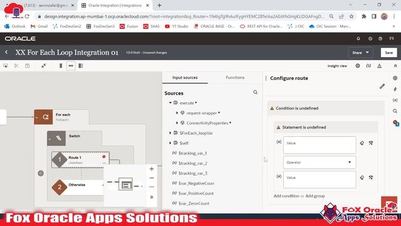Image resolution: width=401 pixels, height=226 pixels.
Task: Click erase icon beside second Value field
Action: (362, 177)
